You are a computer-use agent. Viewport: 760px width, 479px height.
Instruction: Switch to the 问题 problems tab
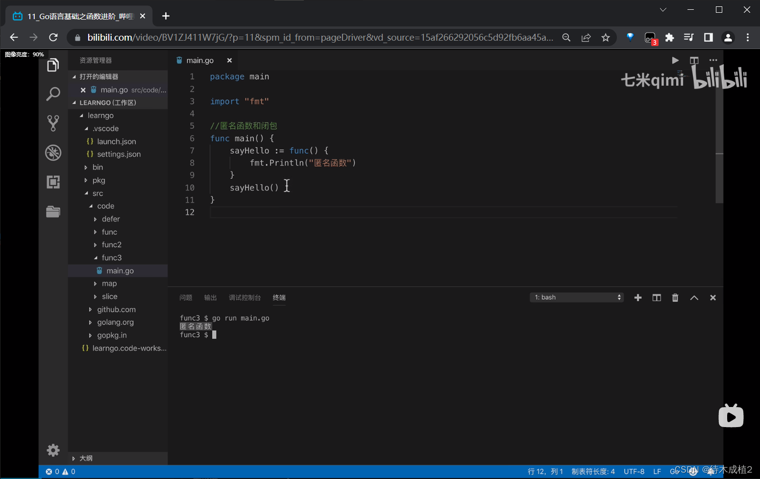coord(186,298)
